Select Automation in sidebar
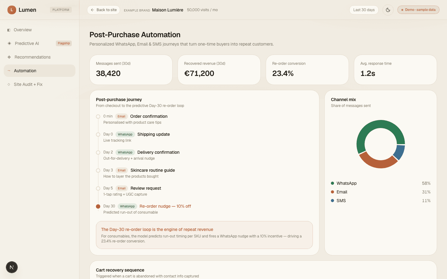447x279 pixels. point(39,71)
